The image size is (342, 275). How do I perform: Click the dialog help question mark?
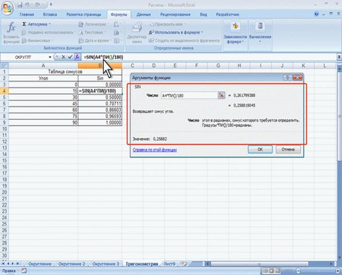[x=286, y=79]
